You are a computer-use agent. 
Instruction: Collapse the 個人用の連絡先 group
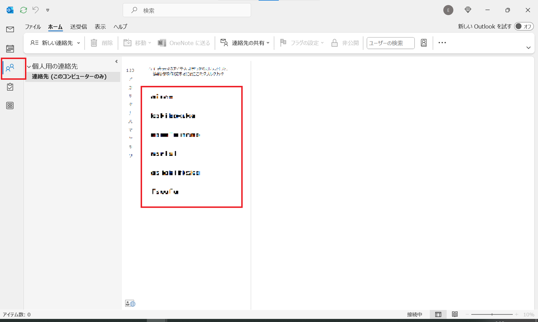pyautogui.click(x=29, y=67)
